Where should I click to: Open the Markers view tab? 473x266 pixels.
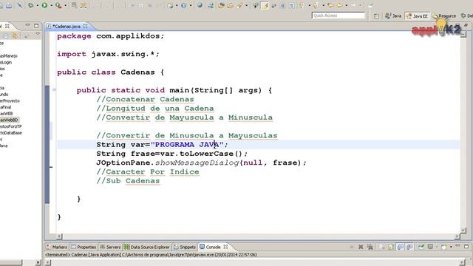point(57,247)
